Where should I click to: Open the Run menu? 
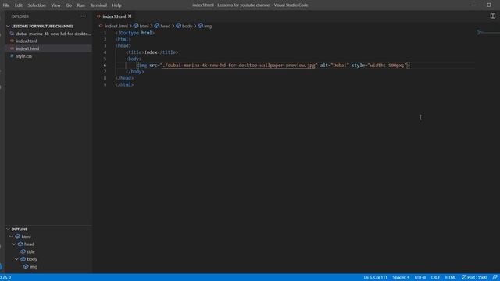(x=81, y=5)
